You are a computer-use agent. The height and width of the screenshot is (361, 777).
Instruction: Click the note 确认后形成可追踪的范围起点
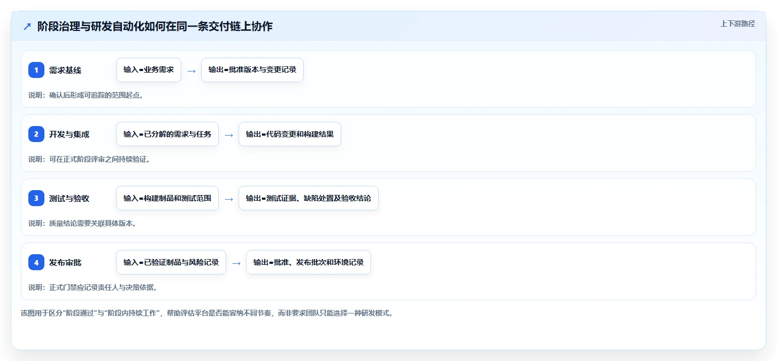coord(87,95)
